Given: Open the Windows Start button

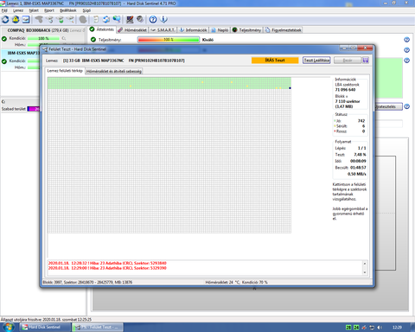Looking at the screenshot, I should tap(9, 327).
